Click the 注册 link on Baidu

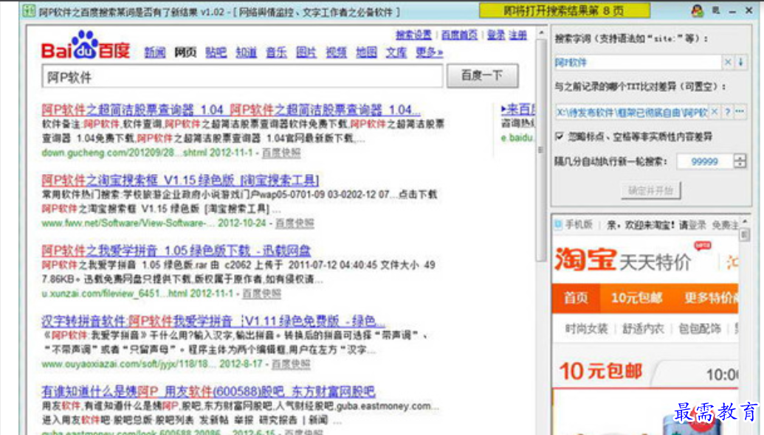pos(518,35)
